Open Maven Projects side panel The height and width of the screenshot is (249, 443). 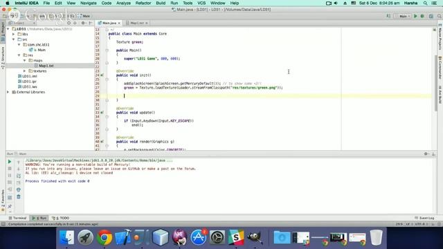(440, 37)
